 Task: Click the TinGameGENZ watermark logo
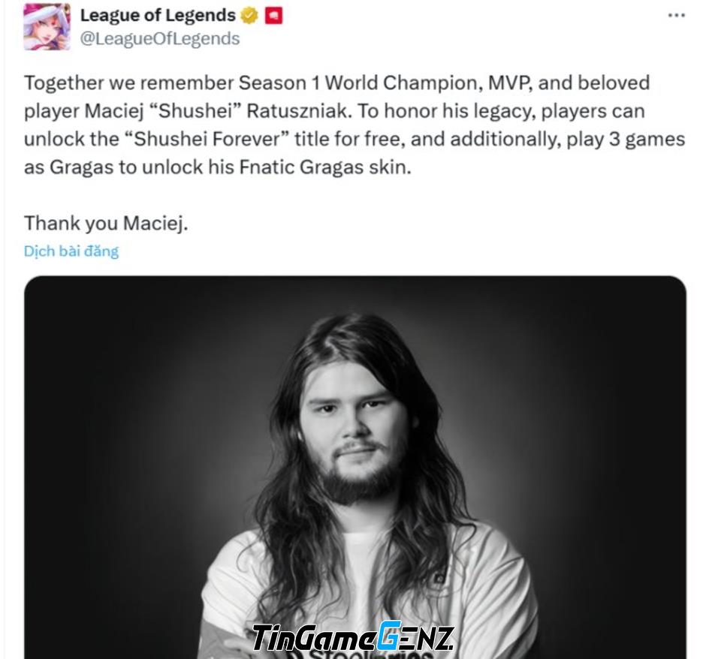point(352,636)
